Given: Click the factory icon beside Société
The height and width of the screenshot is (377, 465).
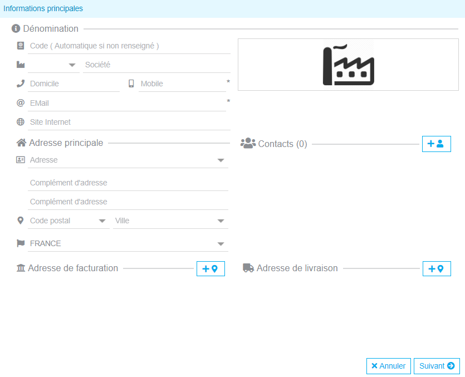Looking at the screenshot, I should point(21,65).
